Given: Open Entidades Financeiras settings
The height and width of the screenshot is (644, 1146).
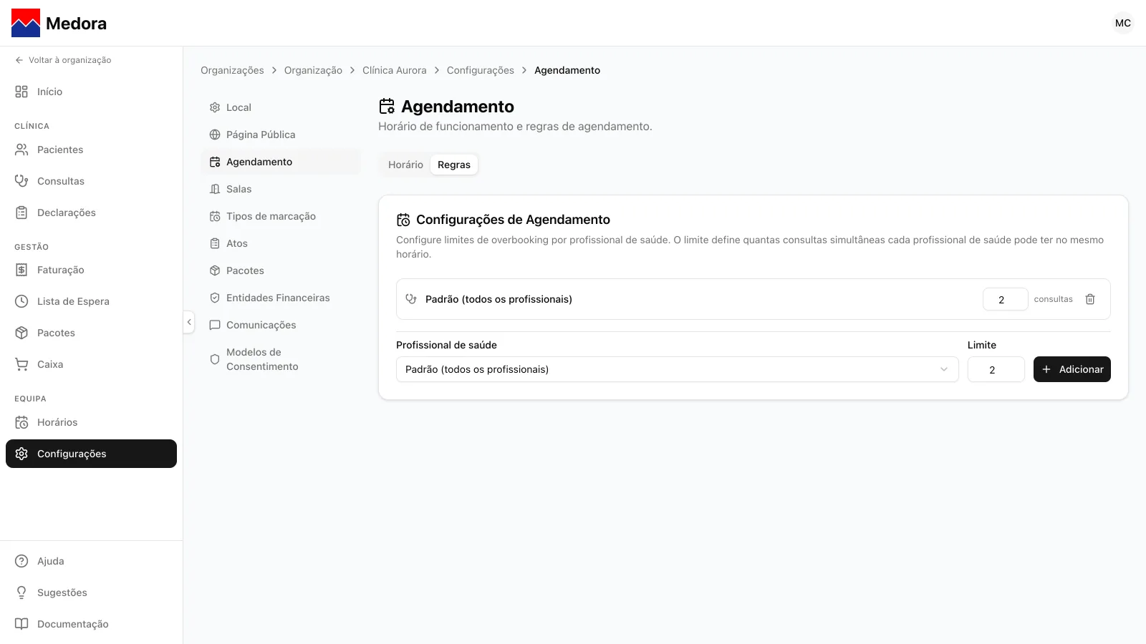Looking at the screenshot, I should click(x=281, y=298).
